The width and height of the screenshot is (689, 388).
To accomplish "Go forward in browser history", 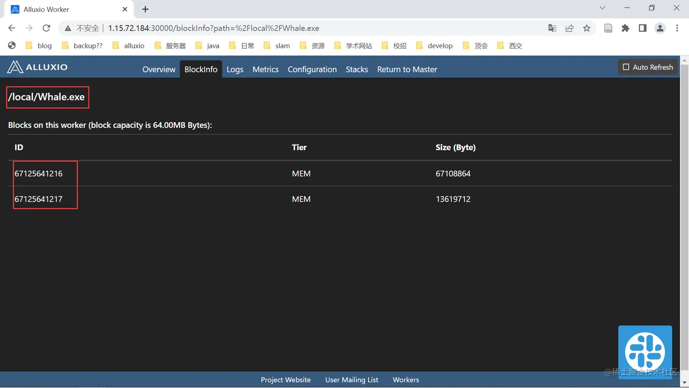I will (29, 28).
